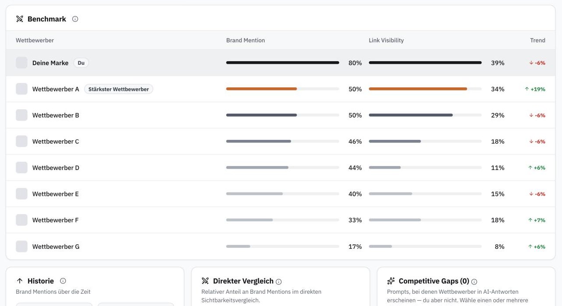Select the "Wettbewerber B" name

point(56,115)
